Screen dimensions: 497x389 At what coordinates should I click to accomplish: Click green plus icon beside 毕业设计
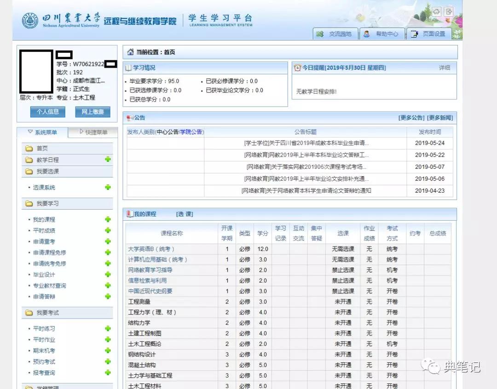(108, 275)
